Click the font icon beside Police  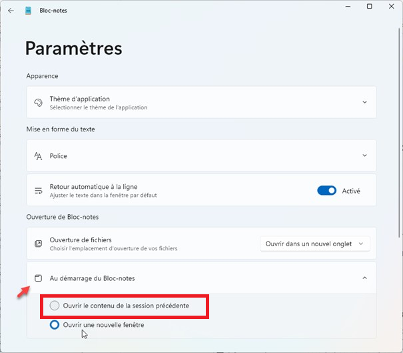[38, 155]
